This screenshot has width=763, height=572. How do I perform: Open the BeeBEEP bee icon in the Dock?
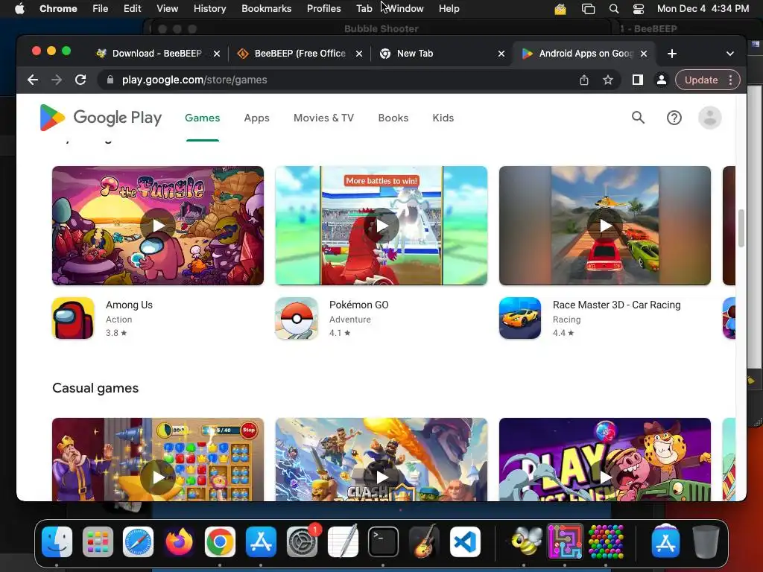click(x=525, y=541)
